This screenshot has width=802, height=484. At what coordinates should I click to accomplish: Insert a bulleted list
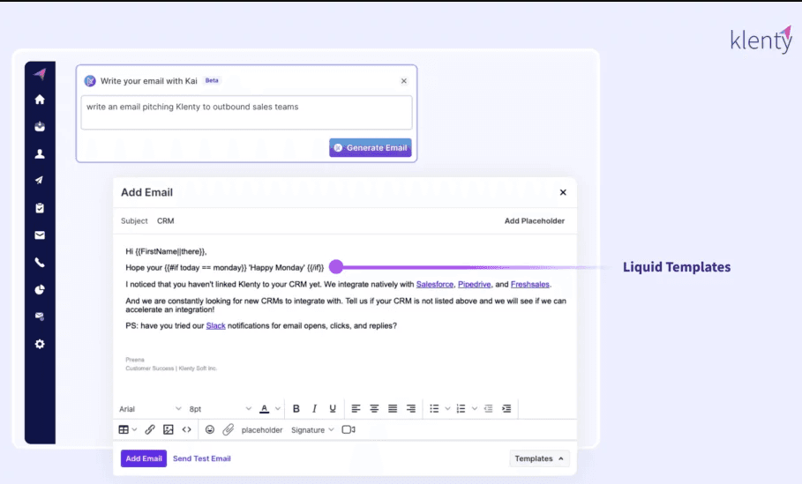(x=434, y=408)
